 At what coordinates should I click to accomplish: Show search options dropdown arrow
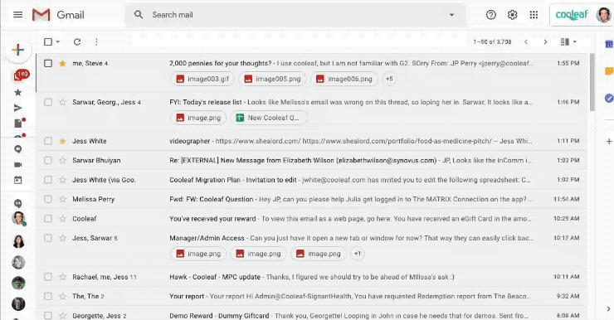point(451,15)
